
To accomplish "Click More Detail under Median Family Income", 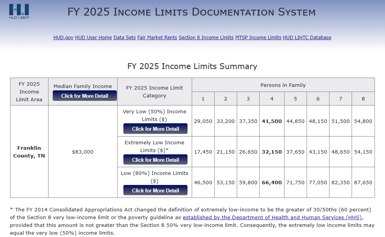I will click(85, 96).
